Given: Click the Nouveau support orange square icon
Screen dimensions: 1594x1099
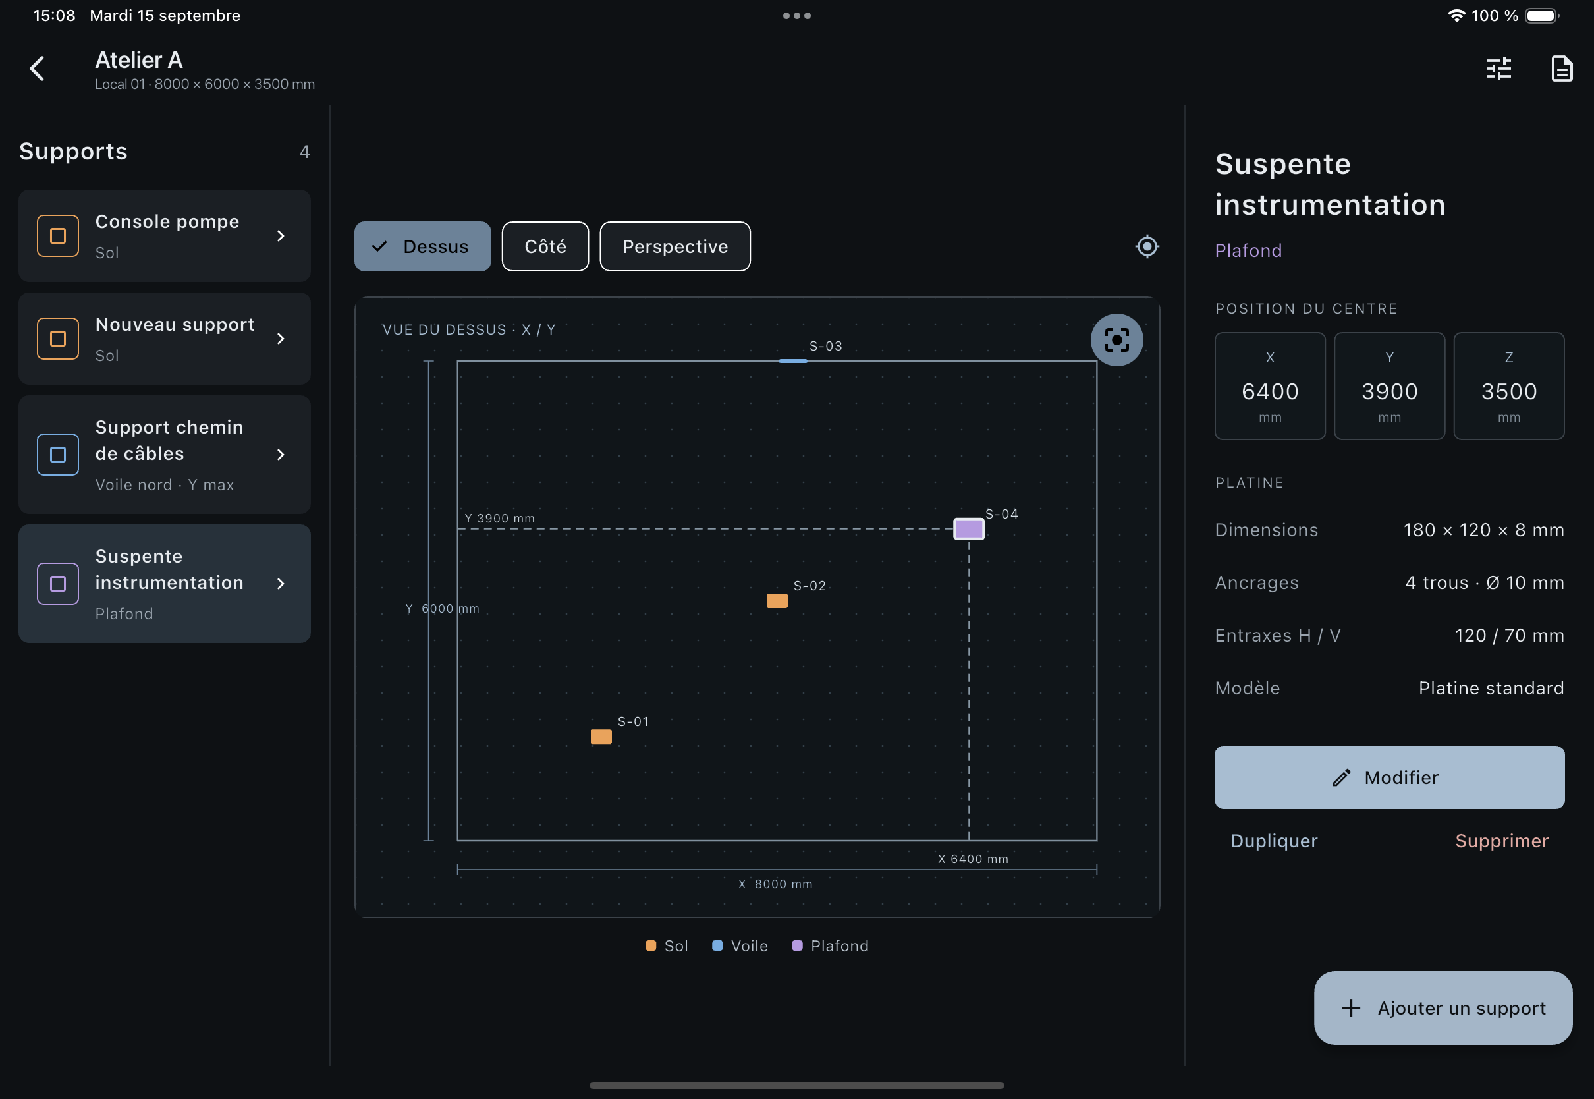Looking at the screenshot, I should click(x=58, y=339).
